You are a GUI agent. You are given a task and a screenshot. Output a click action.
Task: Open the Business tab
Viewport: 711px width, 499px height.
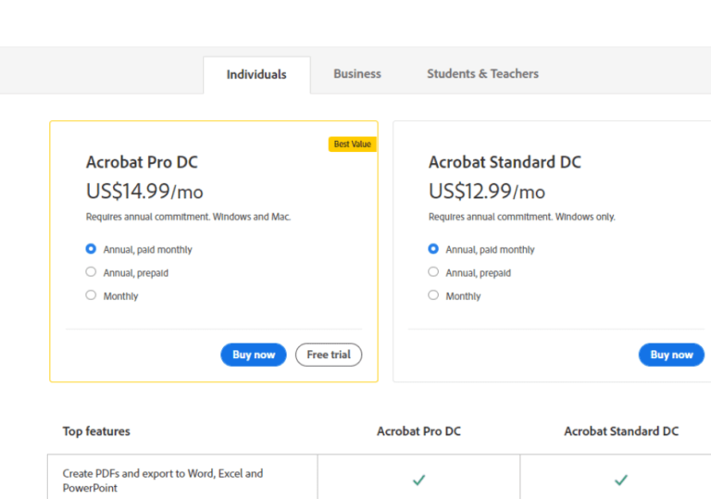point(357,74)
